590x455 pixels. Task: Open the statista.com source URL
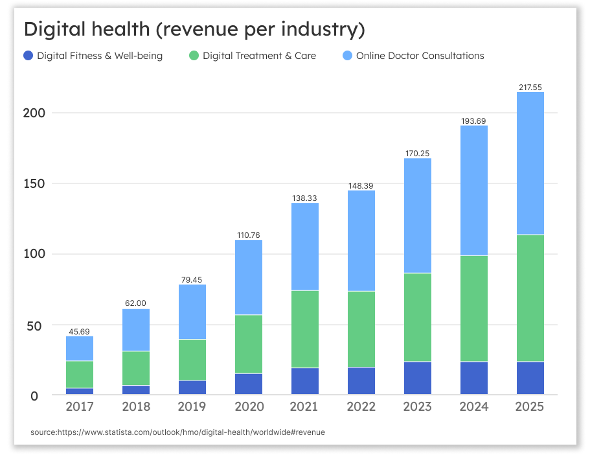(191, 432)
